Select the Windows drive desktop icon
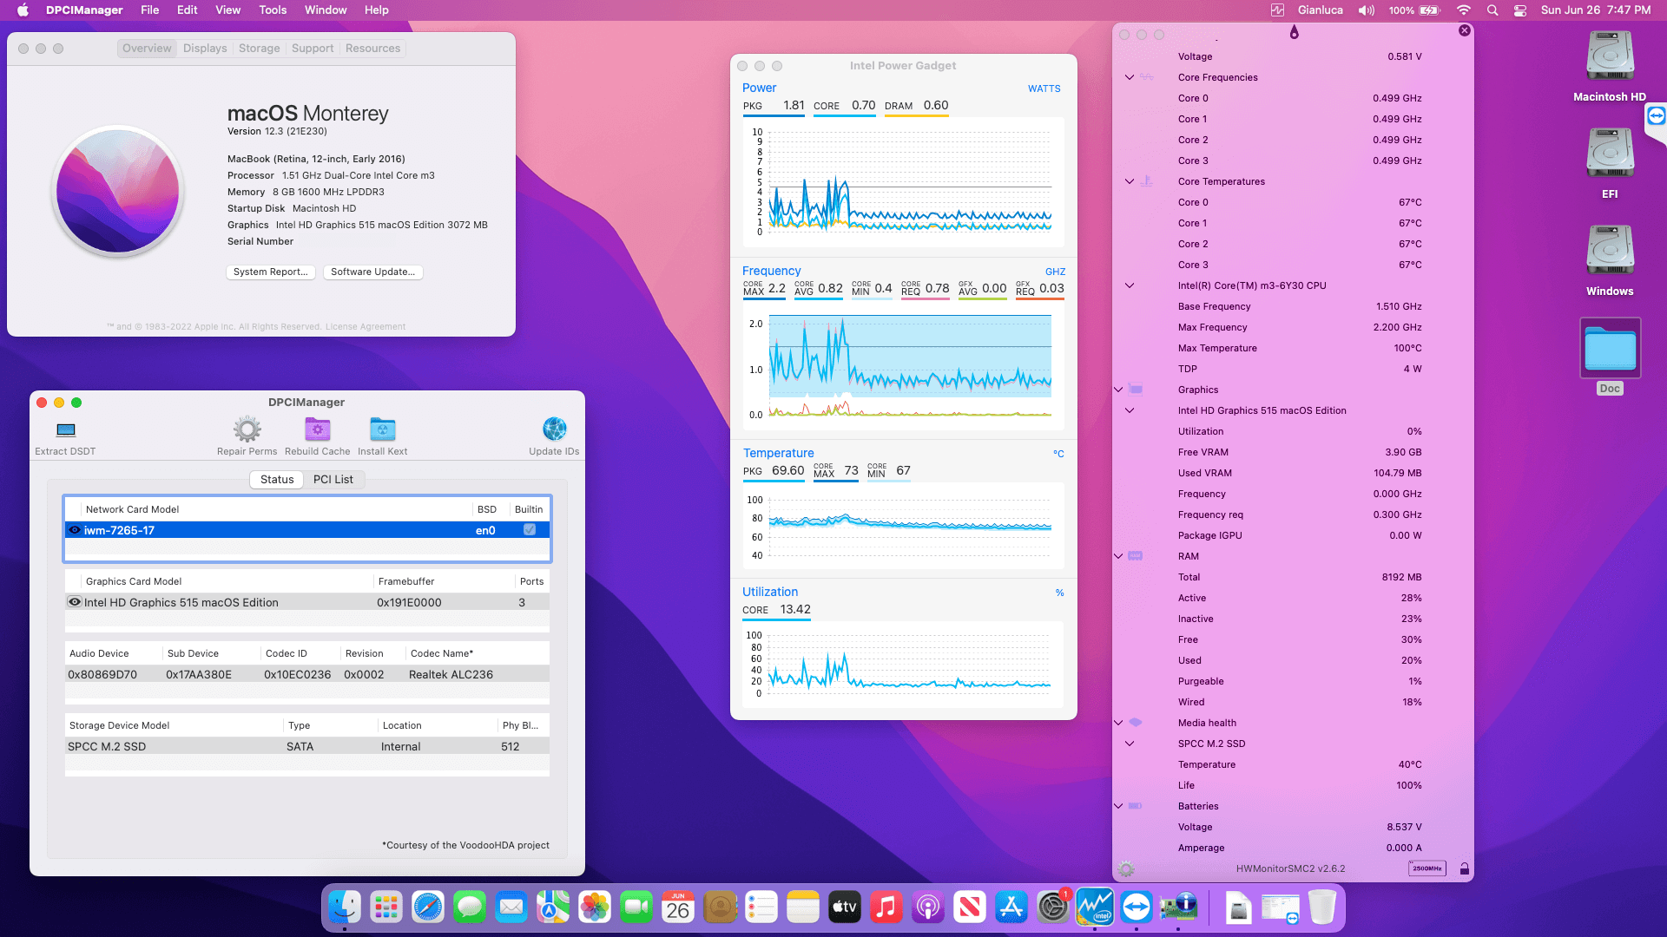Screen dimensions: 1667x937 coord(1610,252)
